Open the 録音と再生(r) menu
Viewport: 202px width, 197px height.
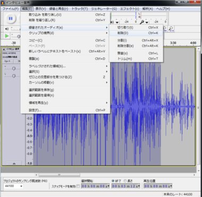pyautogui.click(x=58, y=8)
